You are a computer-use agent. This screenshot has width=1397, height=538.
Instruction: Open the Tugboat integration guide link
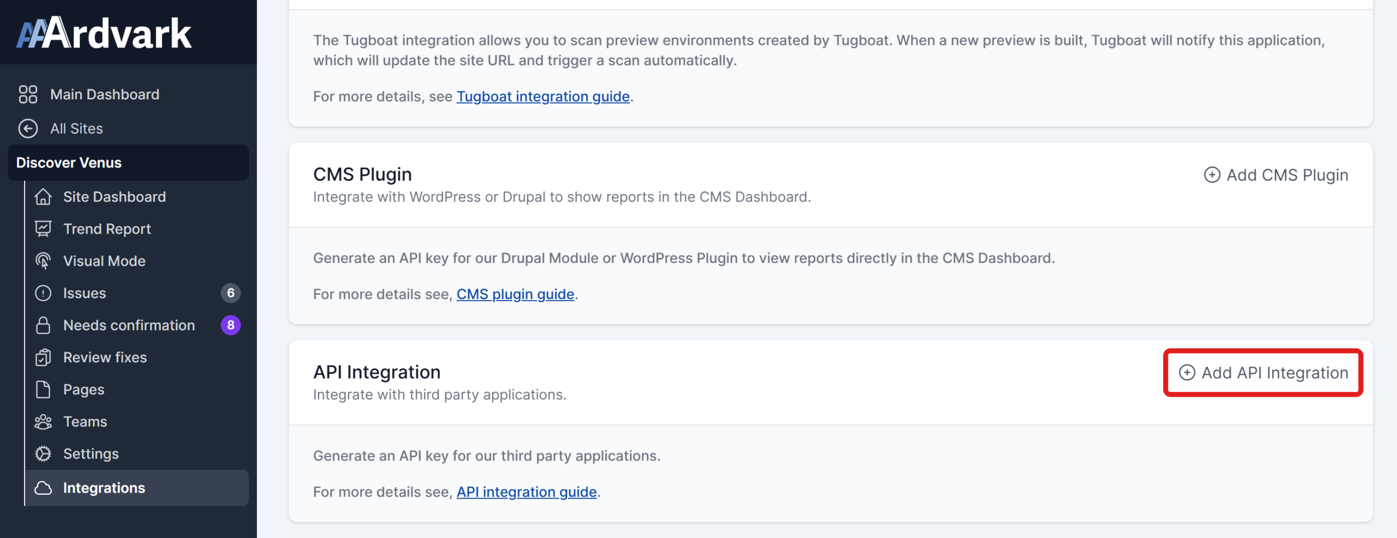tap(543, 97)
